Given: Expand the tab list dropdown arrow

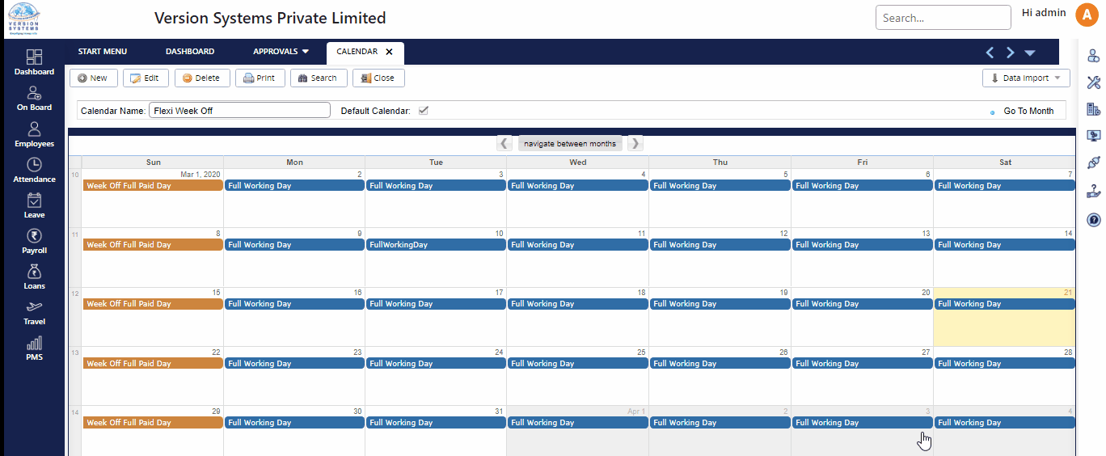Looking at the screenshot, I should [1030, 53].
